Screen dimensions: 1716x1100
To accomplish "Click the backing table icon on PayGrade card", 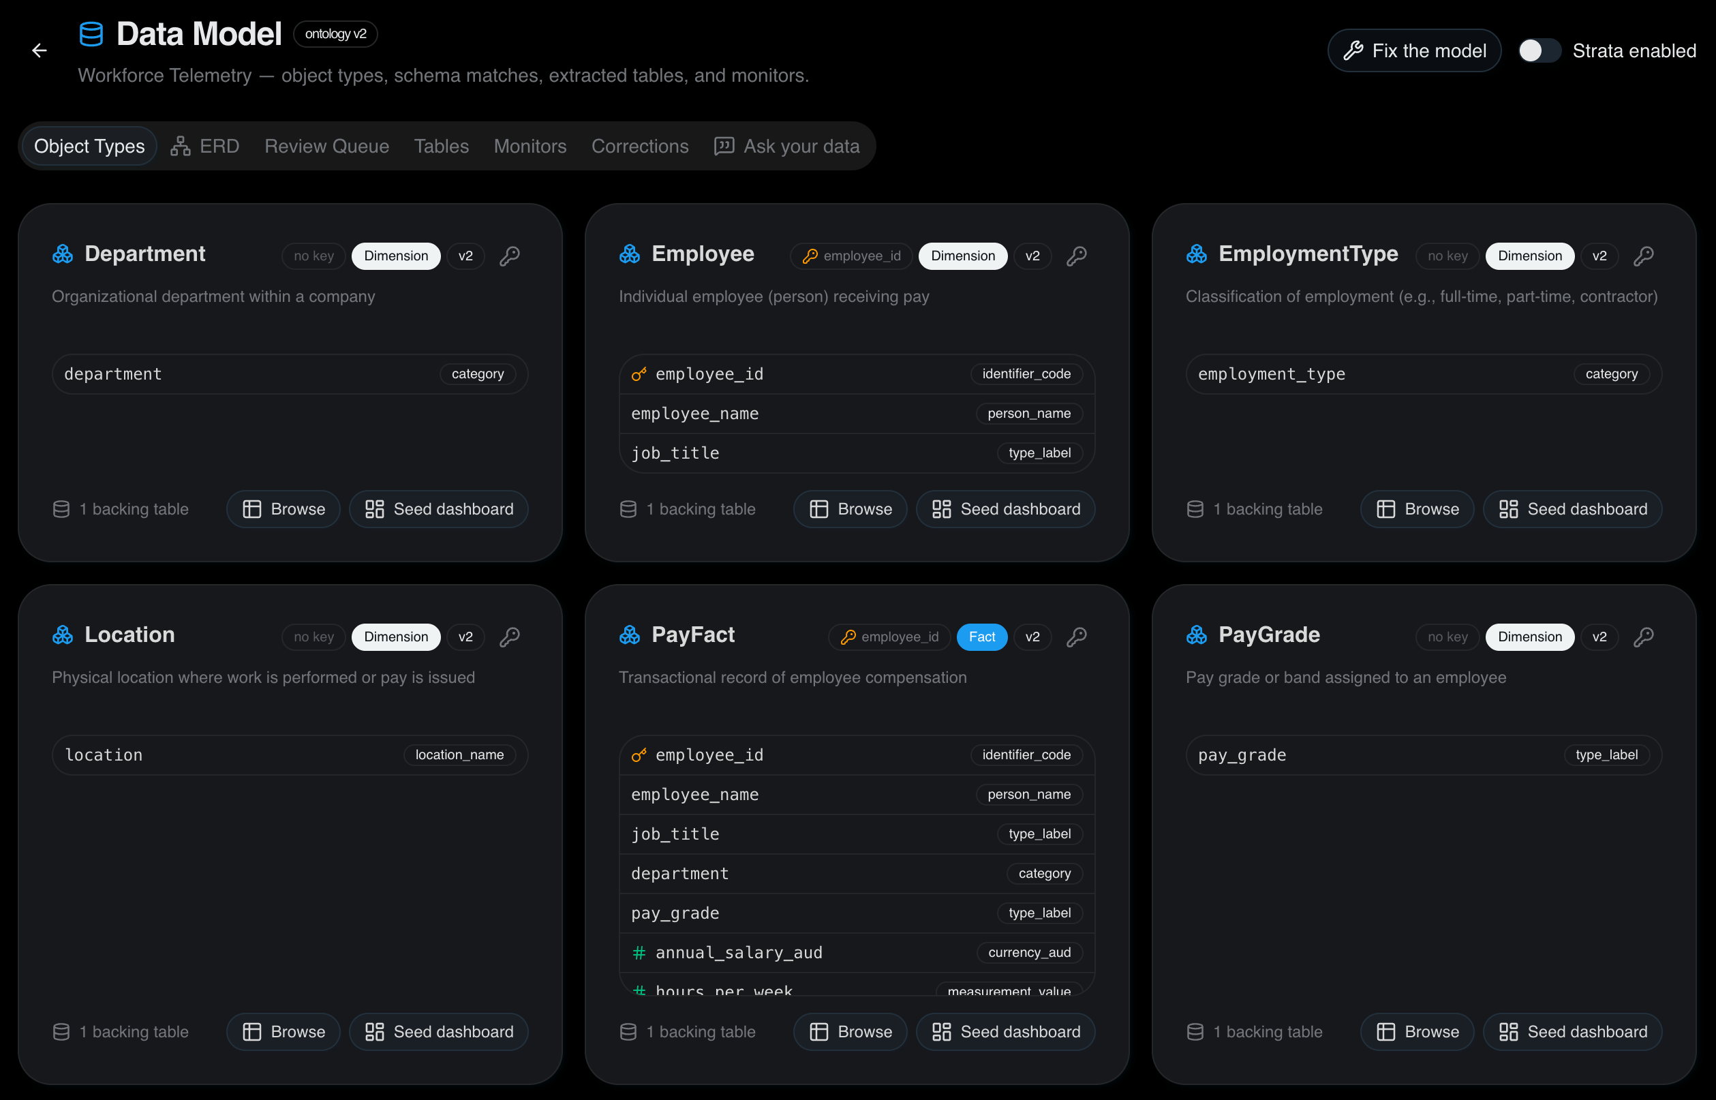I will pyautogui.click(x=1195, y=1032).
